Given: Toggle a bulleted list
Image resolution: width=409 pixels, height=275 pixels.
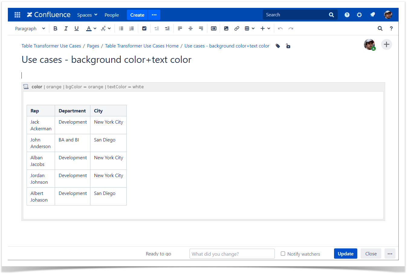Looking at the screenshot, I should pyautogui.click(x=121, y=28).
